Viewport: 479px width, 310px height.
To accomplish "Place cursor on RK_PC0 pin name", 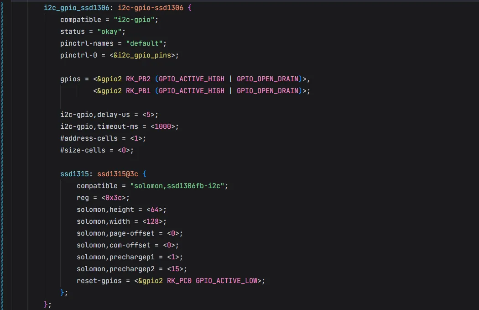I will pyautogui.click(x=179, y=281).
